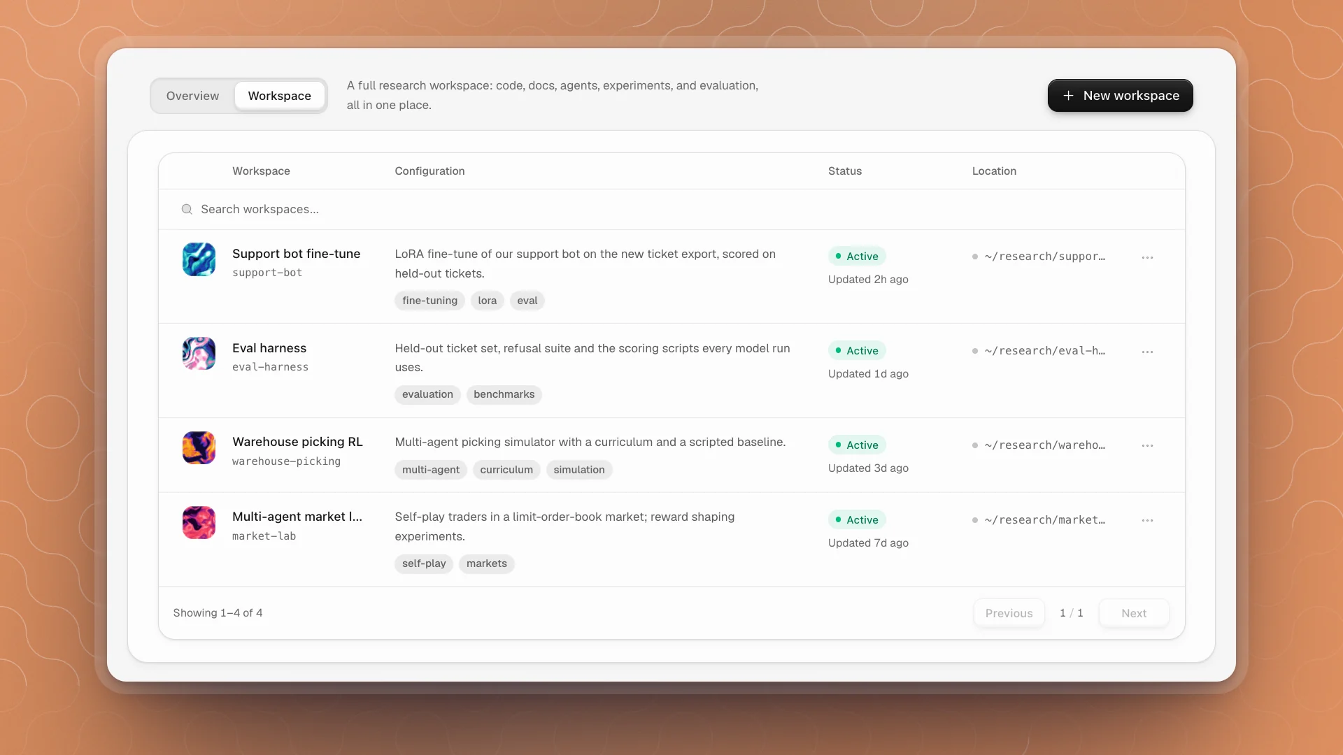Click the search magnifier icon
This screenshot has width=1343, height=755.
[x=187, y=209]
